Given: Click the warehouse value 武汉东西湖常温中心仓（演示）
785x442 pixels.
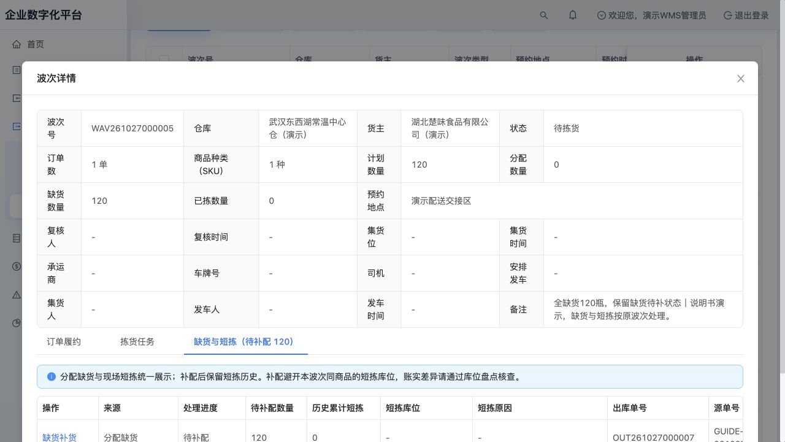Looking at the screenshot, I should [x=307, y=128].
